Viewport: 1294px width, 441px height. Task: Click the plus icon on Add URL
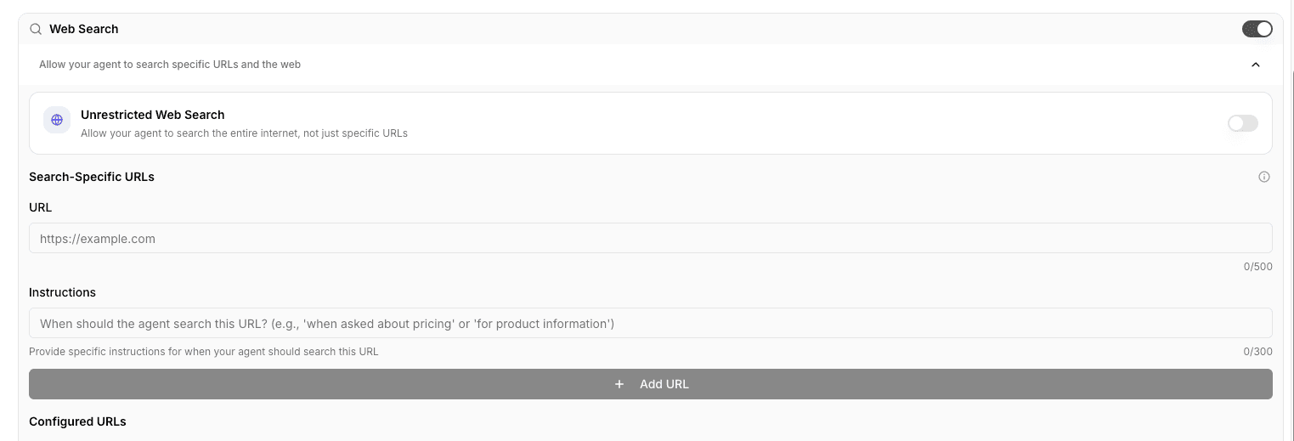pyautogui.click(x=619, y=384)
